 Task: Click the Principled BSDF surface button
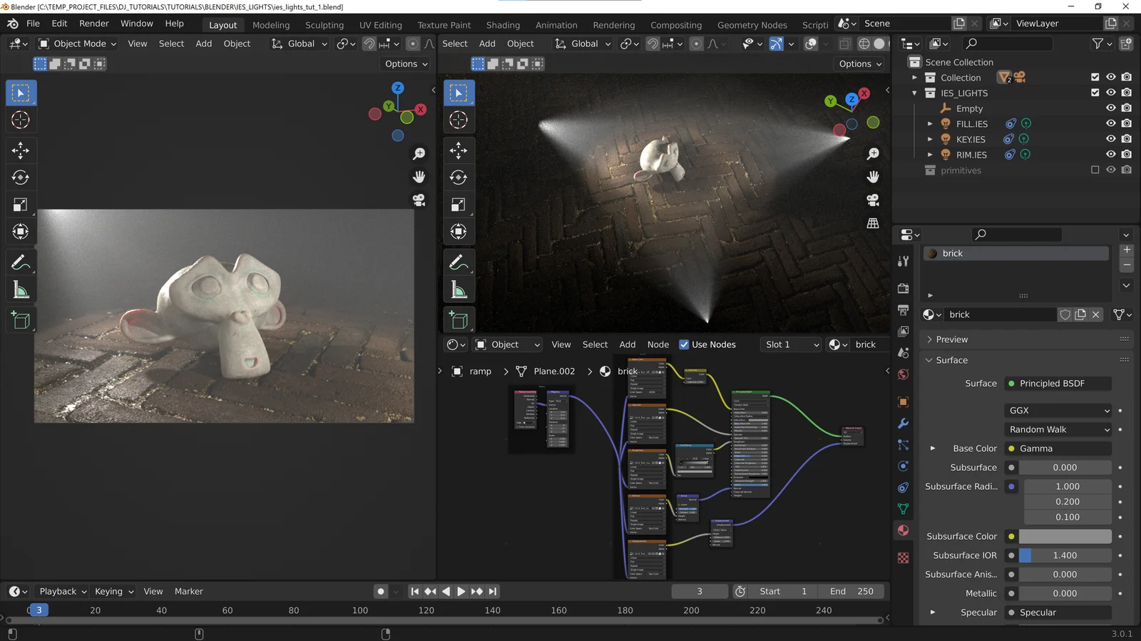click(x=1058, y=384)
